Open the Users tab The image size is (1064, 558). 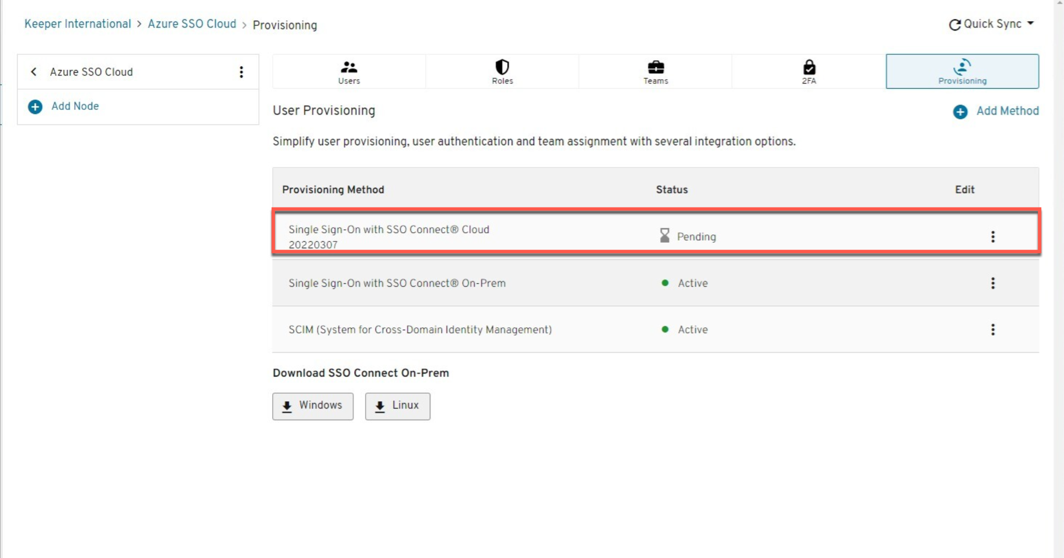click(349, 72)
